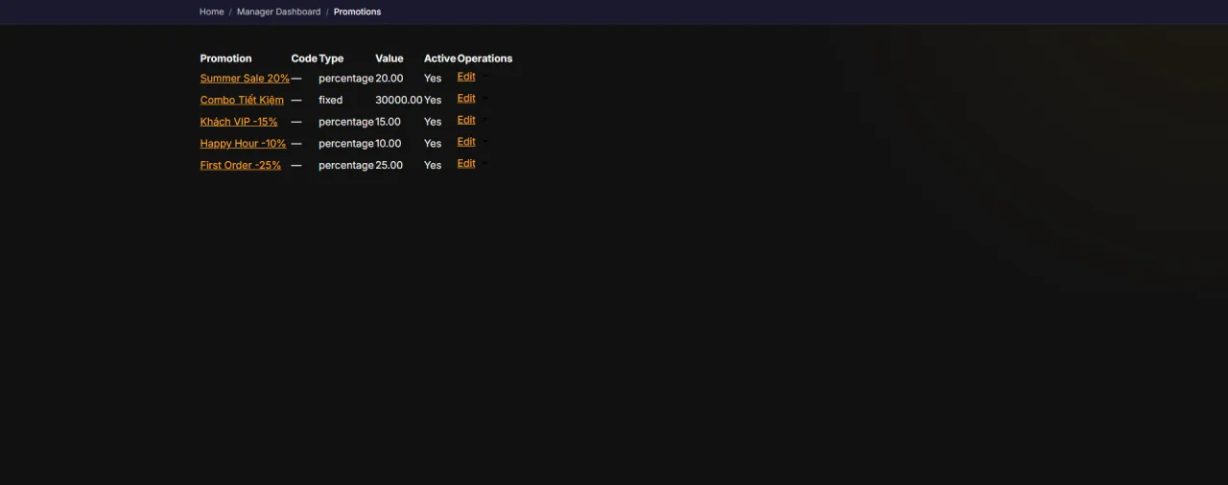Select the value 30000.00
1228x485 pixels.
pos(399,100)
